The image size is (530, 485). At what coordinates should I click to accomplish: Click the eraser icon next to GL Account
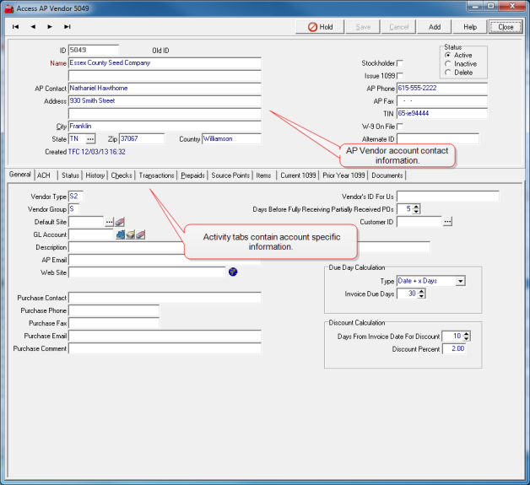[140, 234]
